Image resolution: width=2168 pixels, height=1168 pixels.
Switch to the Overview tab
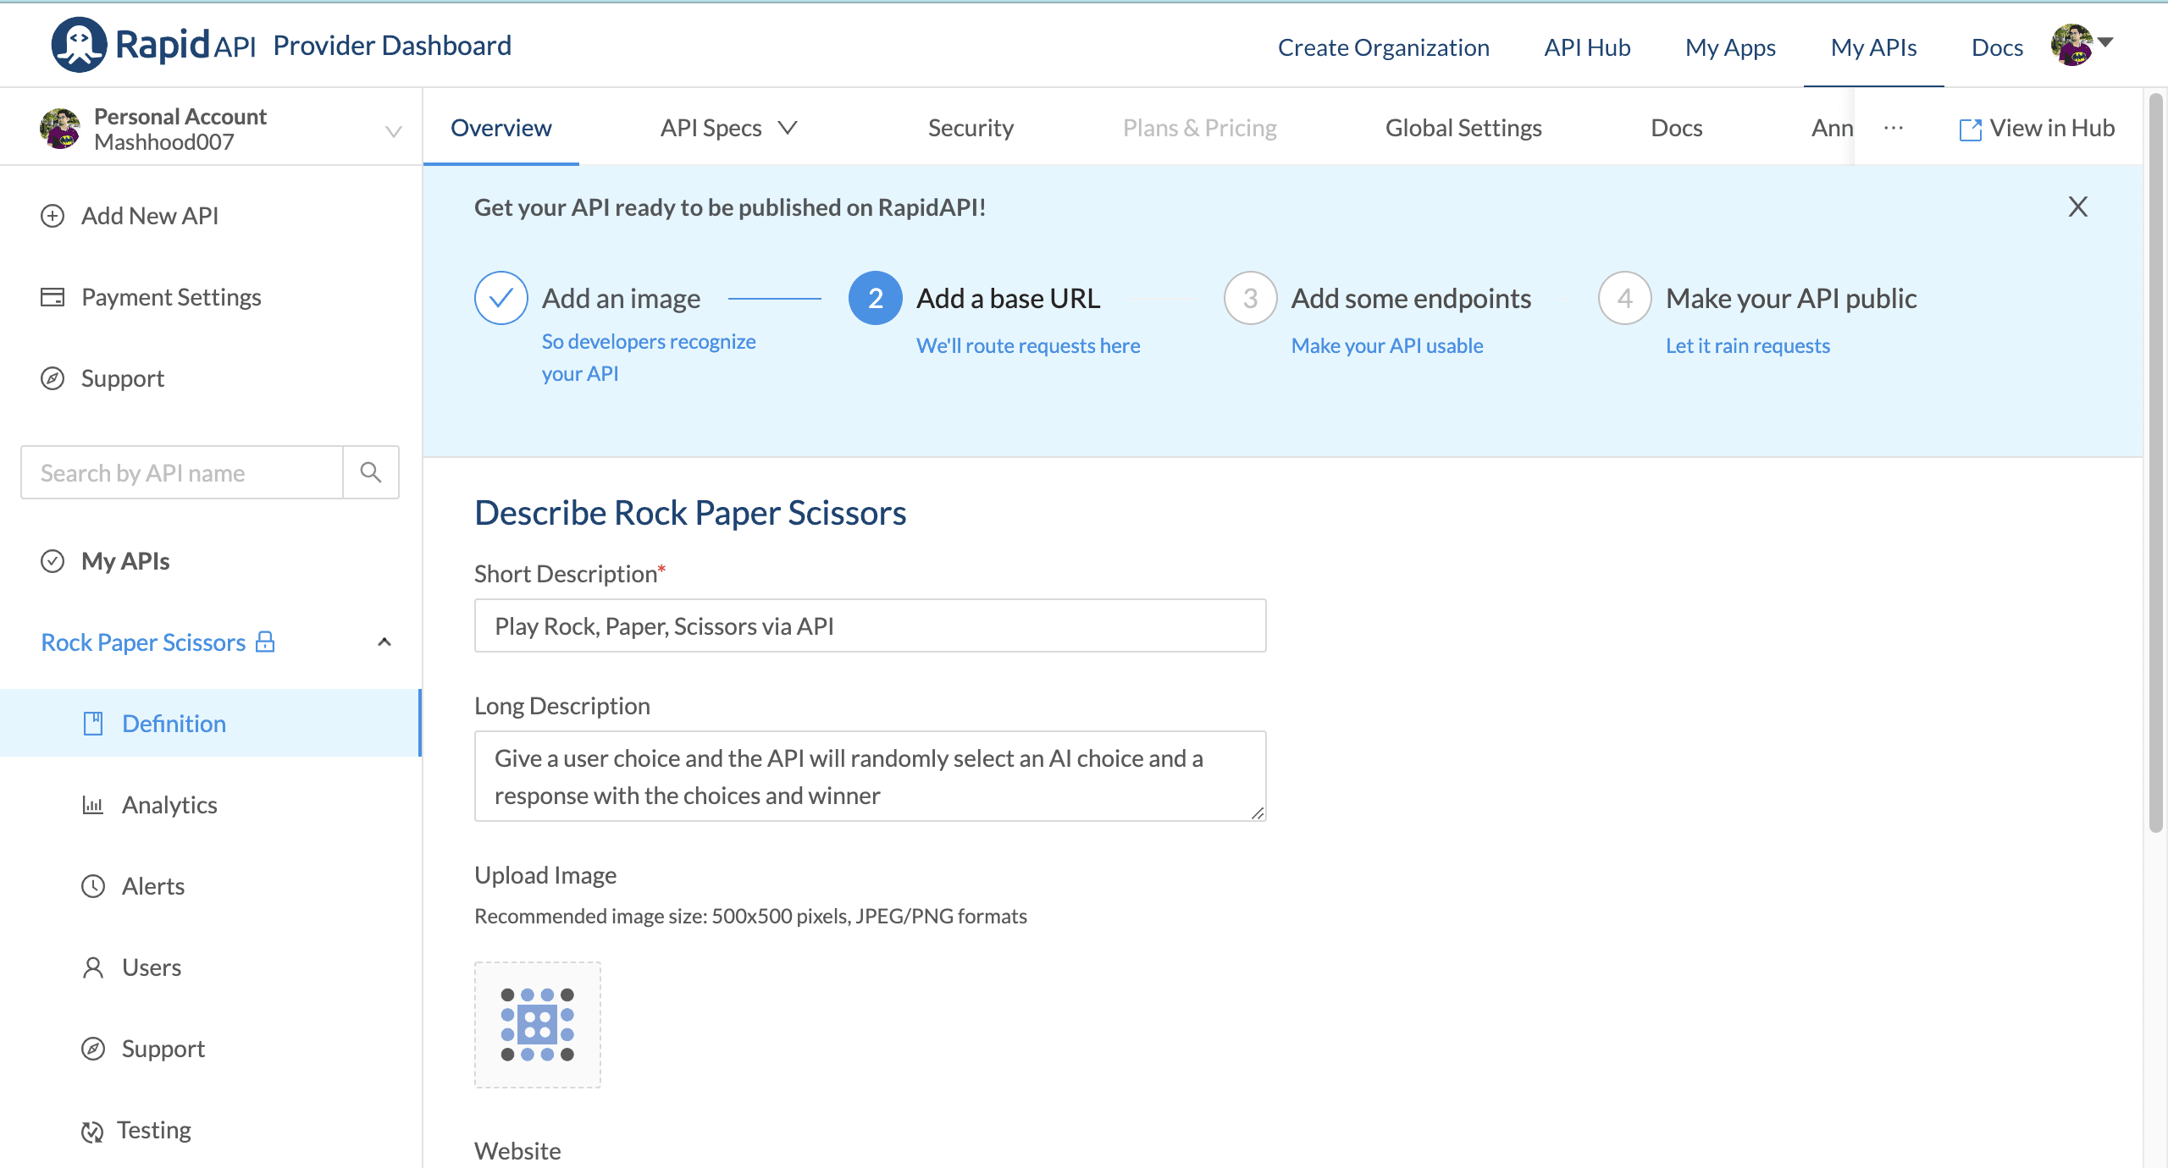(x=501, y=128)
